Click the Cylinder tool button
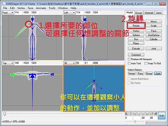Screen dimensions: 168x126 pos(154,39)
